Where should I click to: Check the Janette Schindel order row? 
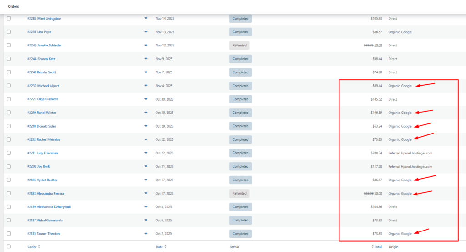[9, 45]
